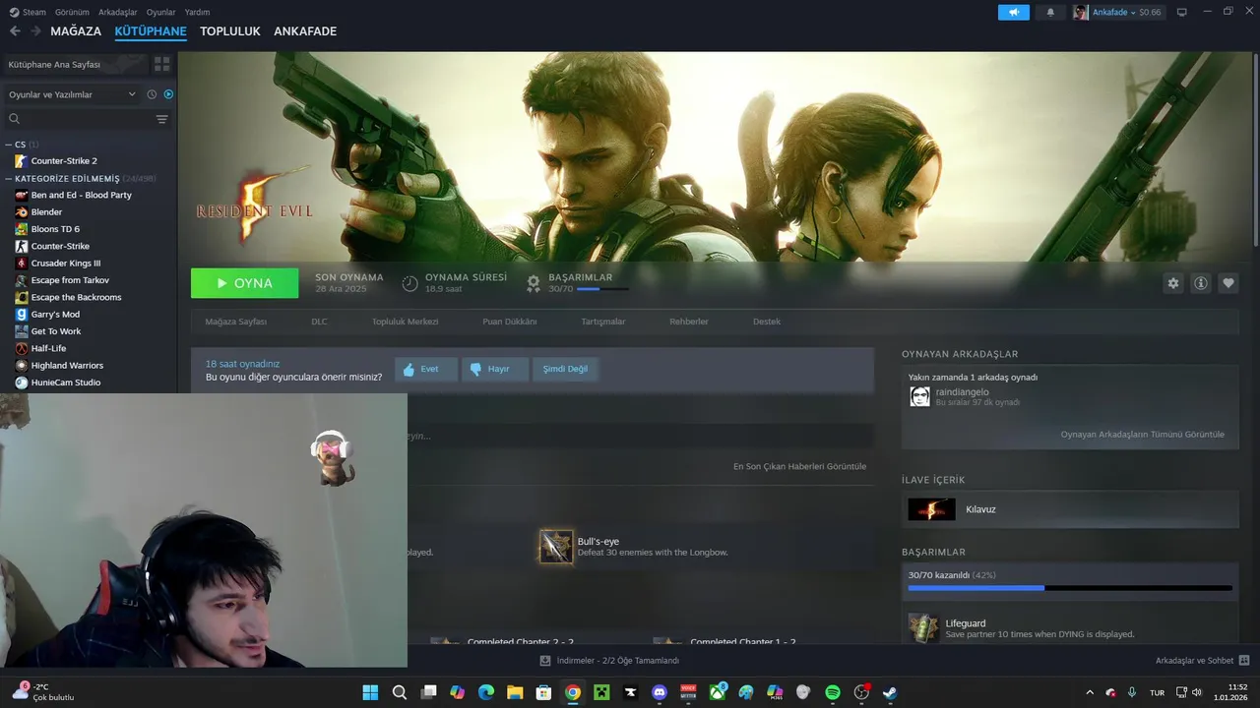Collapse the KATEGORİZE EDİLMEMİŞ category
Image resolution: width=1260 pixels, height=708 pixels.
coord(9,179)
